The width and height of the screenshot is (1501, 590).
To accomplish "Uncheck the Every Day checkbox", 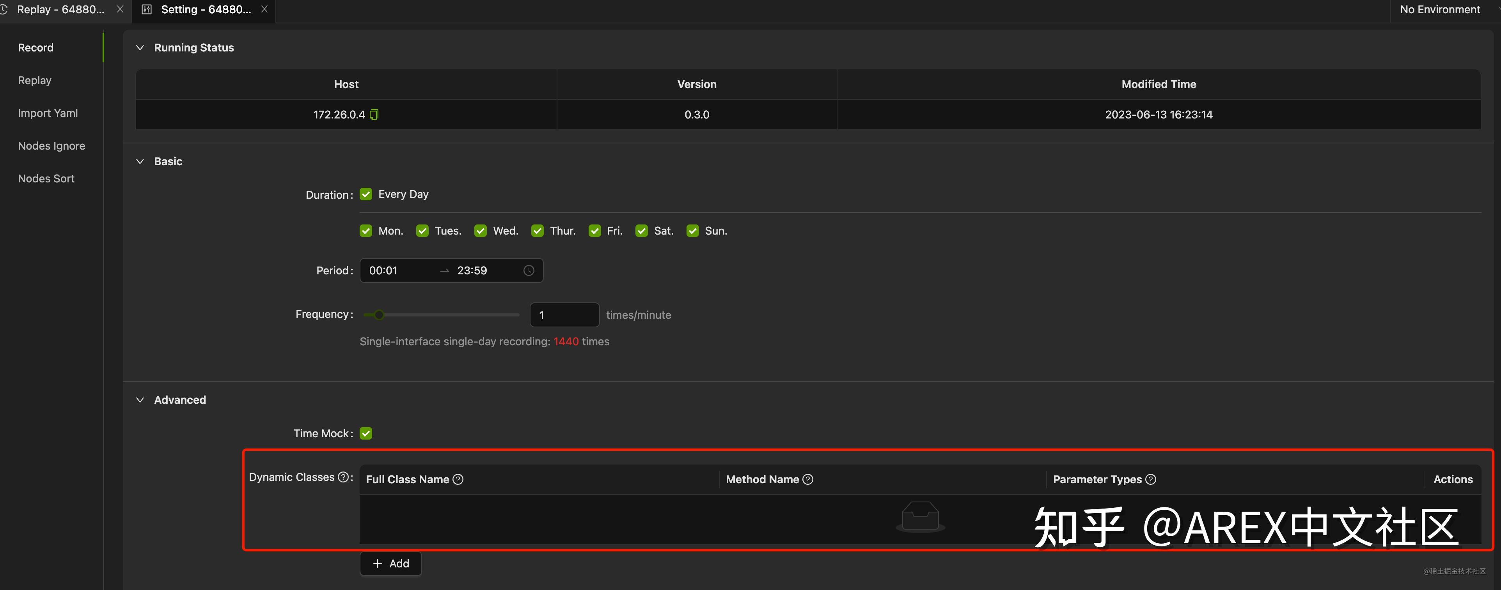I will [x=366, y=194].
